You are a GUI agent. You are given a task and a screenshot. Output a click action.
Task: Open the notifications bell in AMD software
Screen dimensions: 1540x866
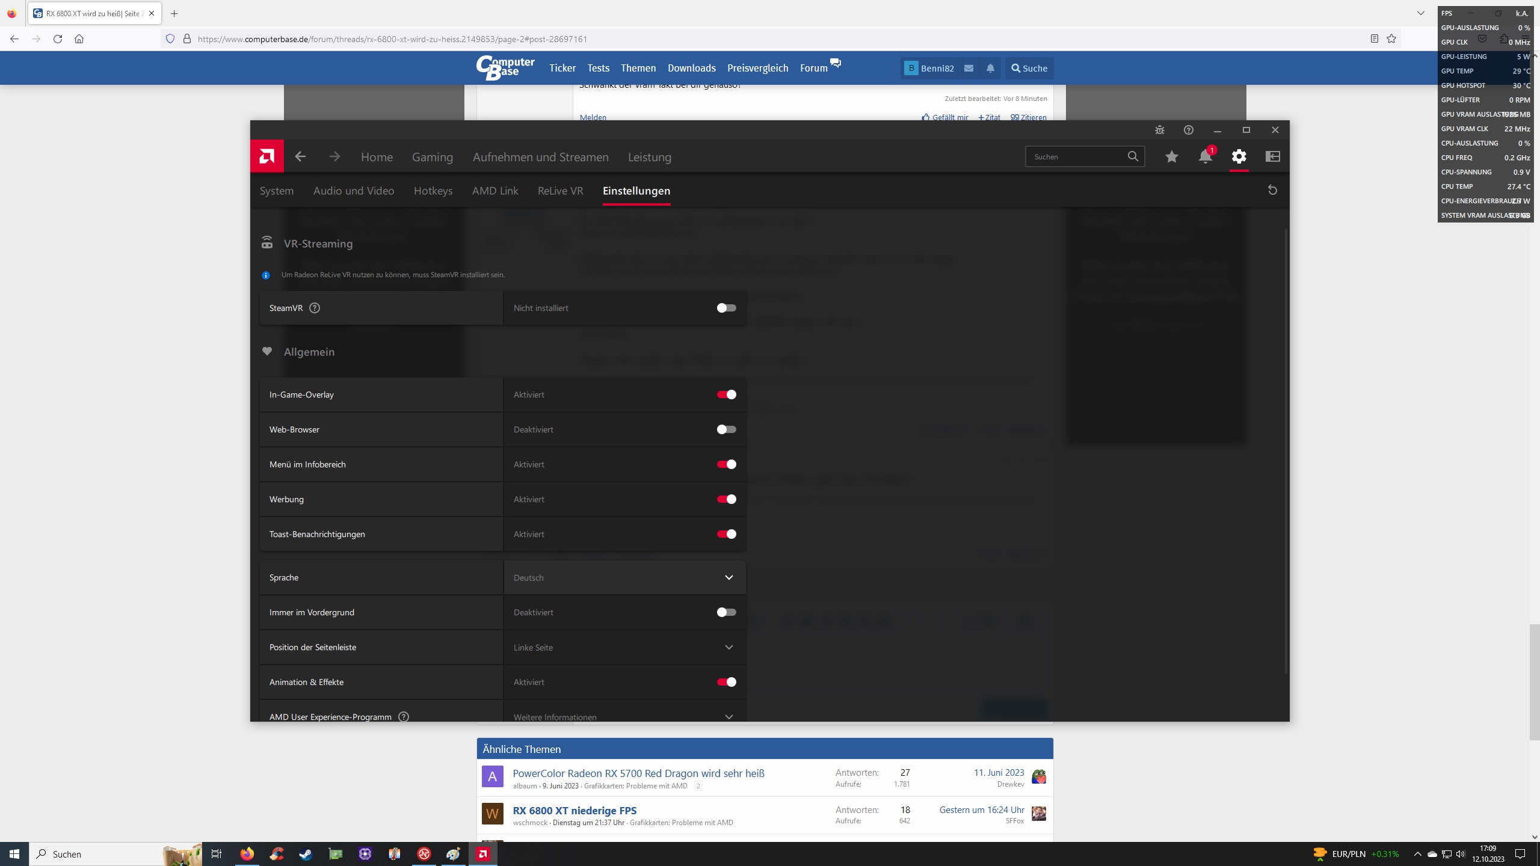pyautogui.click(x=1205, y=156)
